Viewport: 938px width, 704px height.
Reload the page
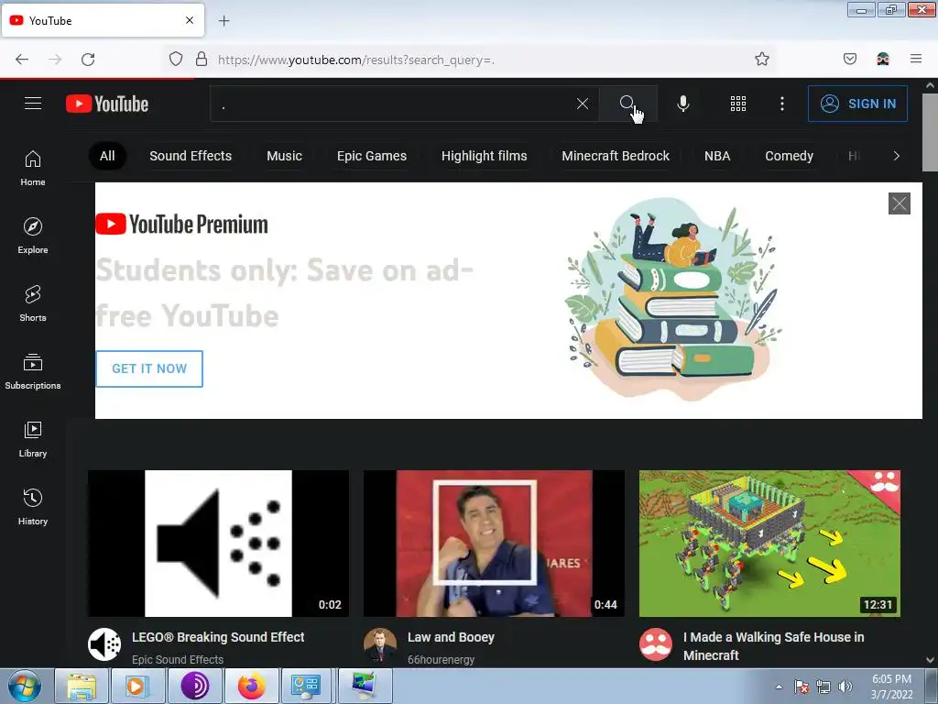(88, 60)
